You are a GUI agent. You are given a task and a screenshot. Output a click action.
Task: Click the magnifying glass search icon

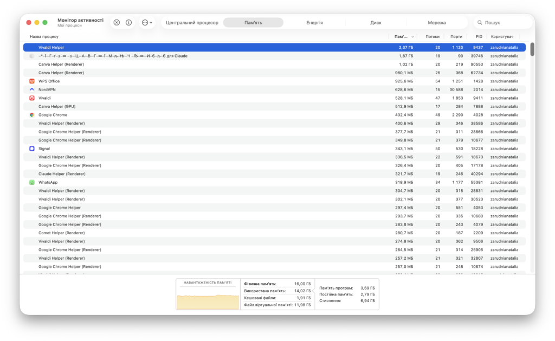(x=480, y=23)
